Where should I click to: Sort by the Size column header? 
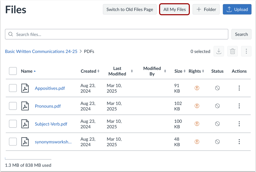pyautogui.click(x=180, y=71)
